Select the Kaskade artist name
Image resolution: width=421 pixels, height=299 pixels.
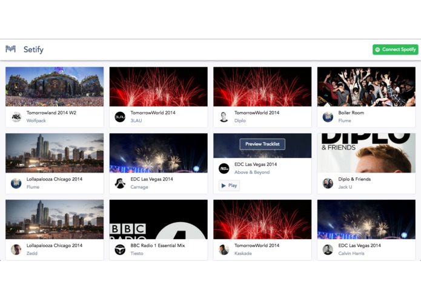pyautogui.click(x=243, y=254)
